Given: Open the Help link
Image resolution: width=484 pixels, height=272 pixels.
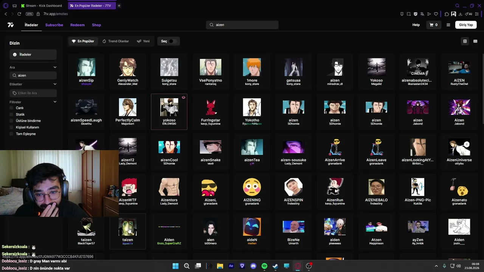Looking at the screenshot, I should coord(416,25).
